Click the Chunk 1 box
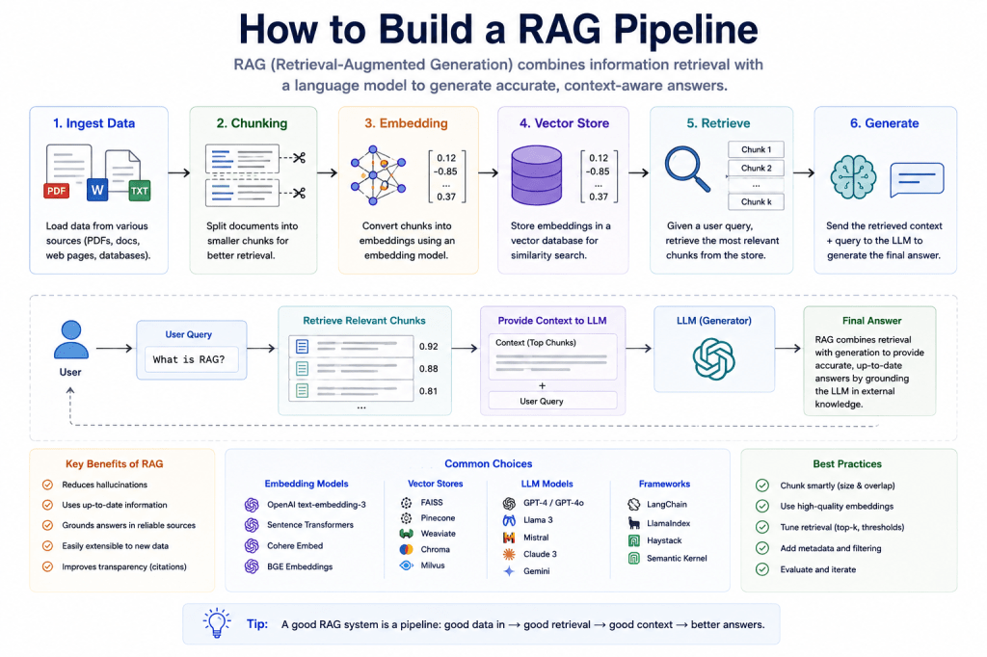 pyautogui.click(x=756, y=149)
